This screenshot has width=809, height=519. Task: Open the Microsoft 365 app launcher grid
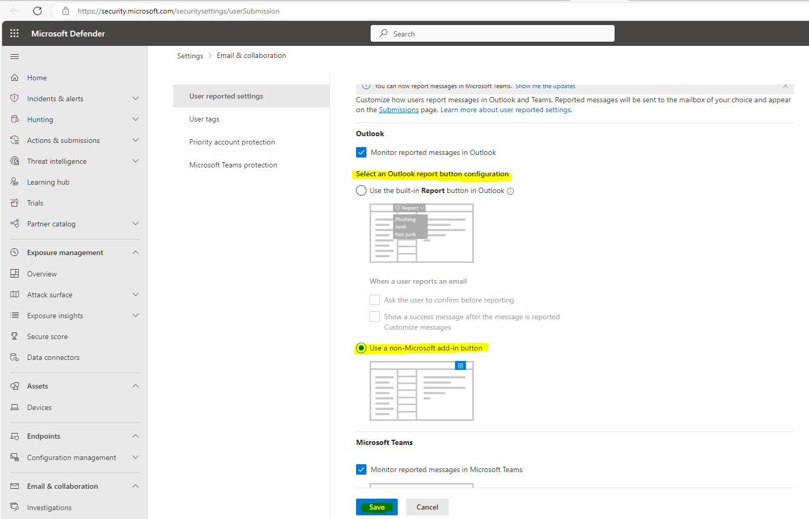(14, 33)
